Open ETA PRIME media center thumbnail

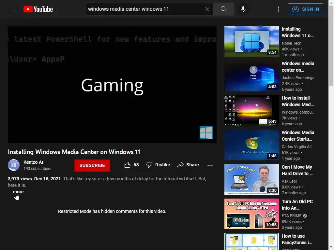tap(251, 214)
